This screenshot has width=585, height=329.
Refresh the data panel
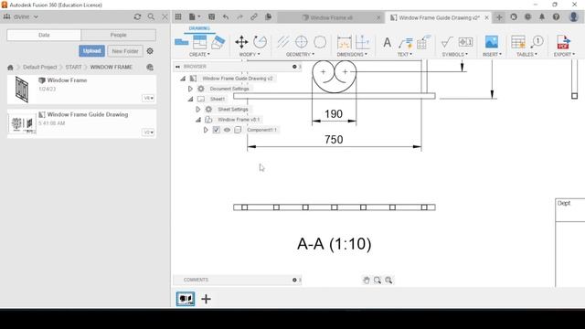tap(137, 16)
